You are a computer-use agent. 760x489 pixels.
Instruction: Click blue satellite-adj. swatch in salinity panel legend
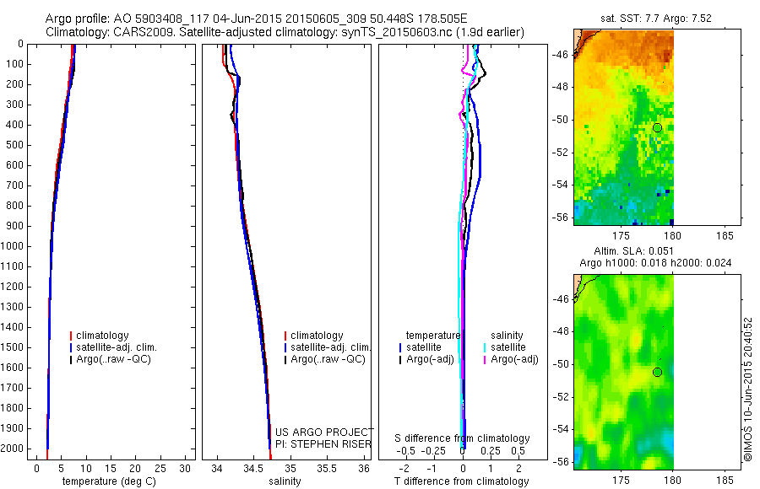pyautogui.click(x=285, y=347)
